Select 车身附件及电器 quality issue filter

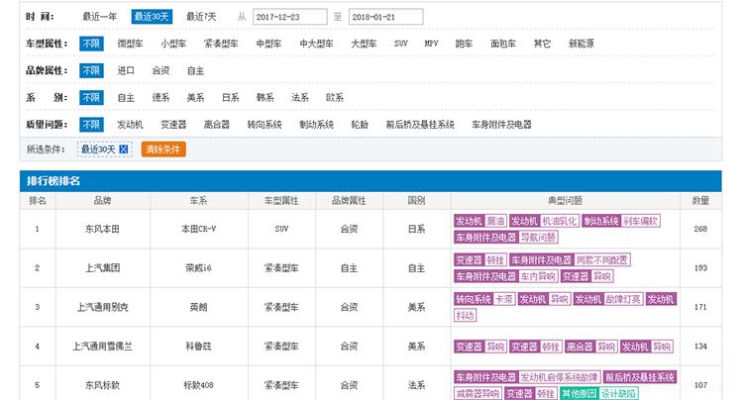click(x=501, y=124)
